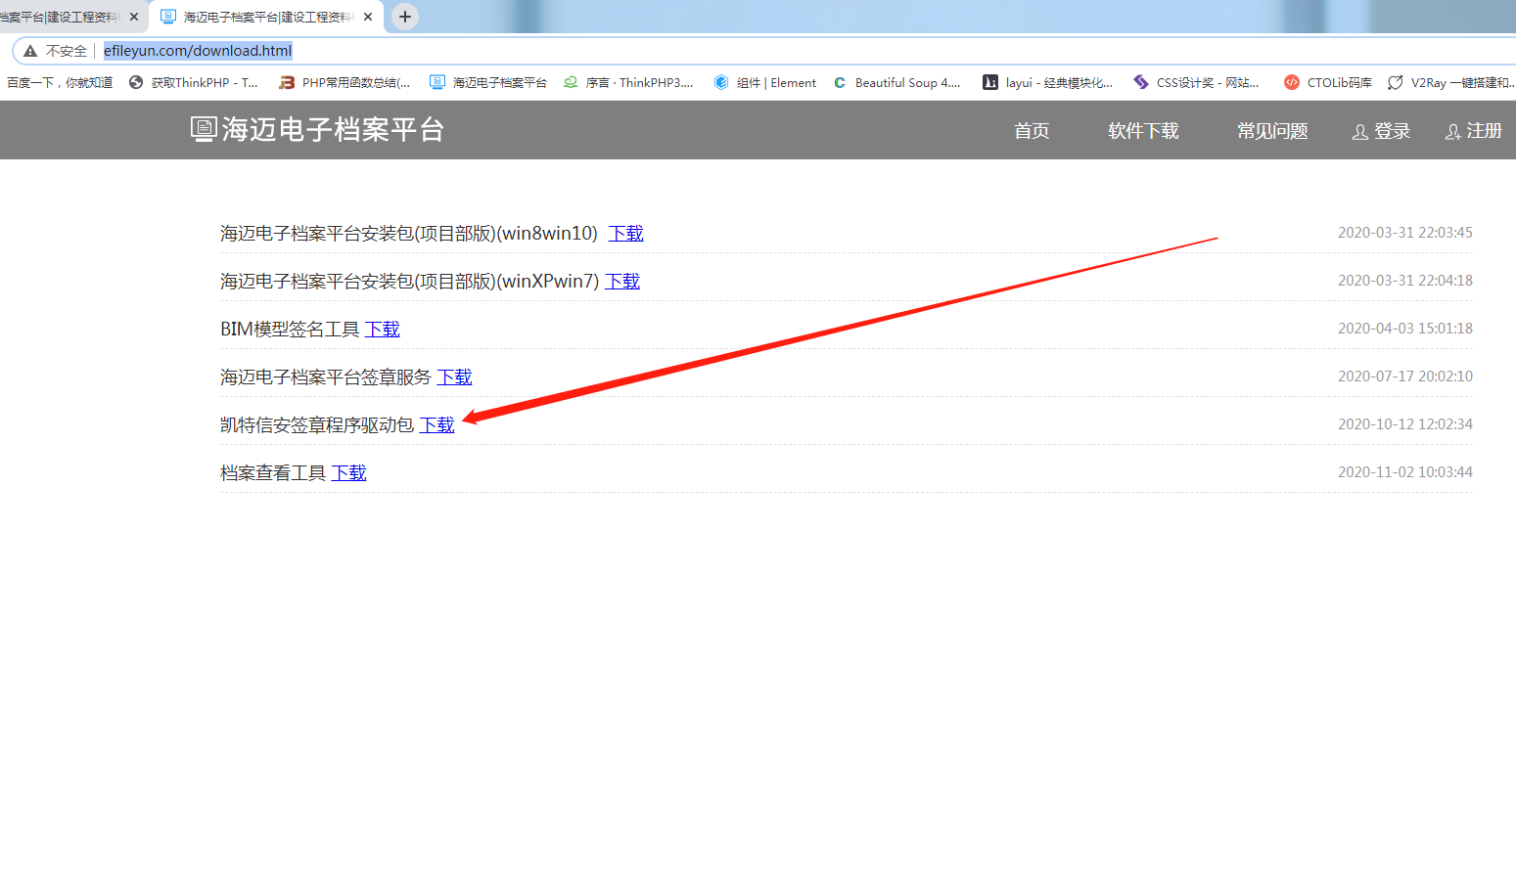This screenshot has width=1516, height=886.
Task: Open the V2Ray bookmark
Action: pos(1451,83)
